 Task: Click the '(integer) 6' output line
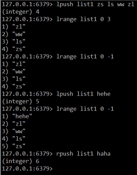[x=21, y=161]
